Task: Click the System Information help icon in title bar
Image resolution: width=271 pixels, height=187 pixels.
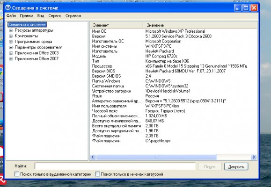Action: [8, 7]
